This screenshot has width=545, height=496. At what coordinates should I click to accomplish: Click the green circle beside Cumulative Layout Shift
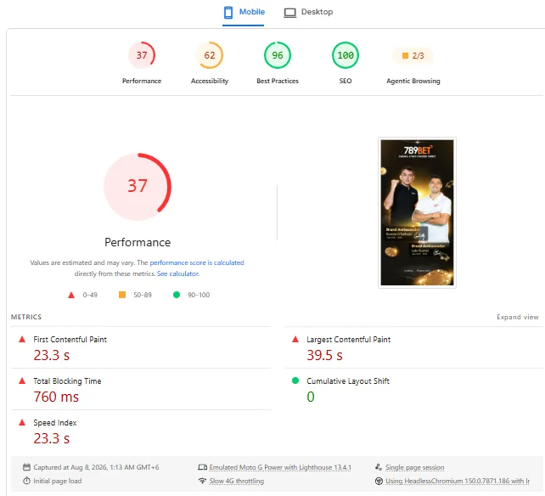point(295,380)
